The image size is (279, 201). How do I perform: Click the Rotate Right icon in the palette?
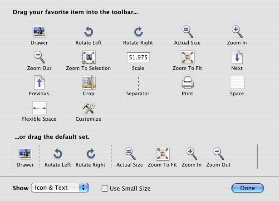pyautogui.click(x=138, y=32)
